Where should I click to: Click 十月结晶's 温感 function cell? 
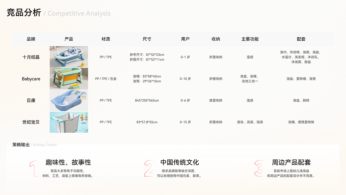[x=250, y=57]
